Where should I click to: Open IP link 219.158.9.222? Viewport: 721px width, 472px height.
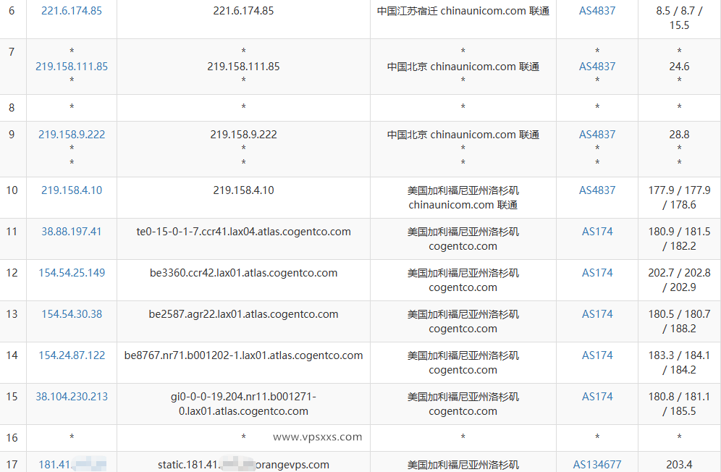72,135
